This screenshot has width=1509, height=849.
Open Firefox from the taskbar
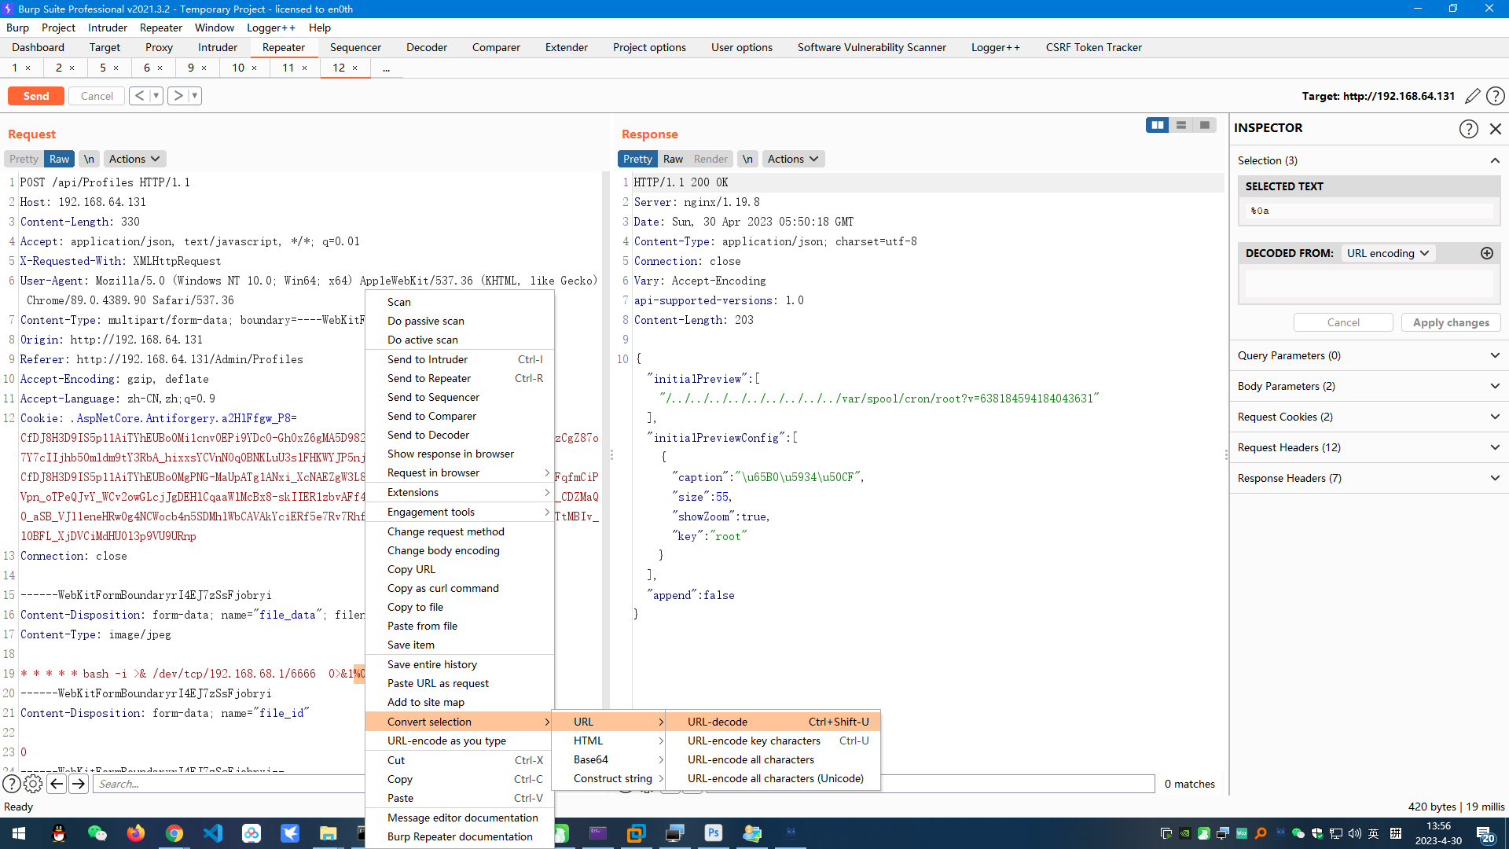tap(136, 833)
